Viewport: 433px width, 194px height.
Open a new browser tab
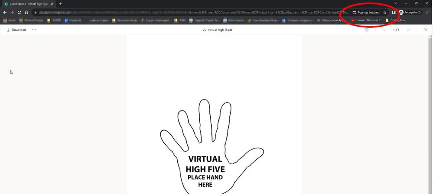(x=61, y=4)
